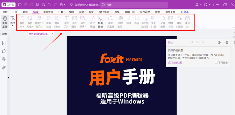Switch to the 论文工具 tab
The width and height of the screenshot is (235, 115).
(x=170, y=12)
